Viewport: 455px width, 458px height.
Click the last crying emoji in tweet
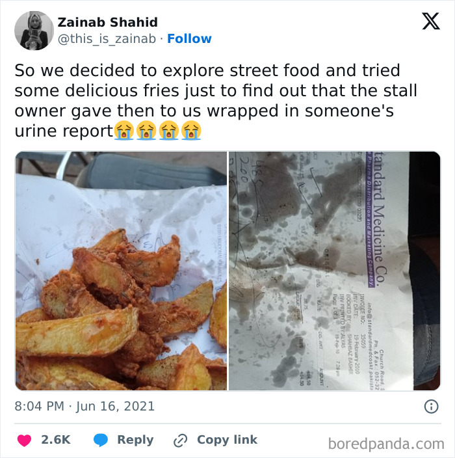click(x=192, y=131)
